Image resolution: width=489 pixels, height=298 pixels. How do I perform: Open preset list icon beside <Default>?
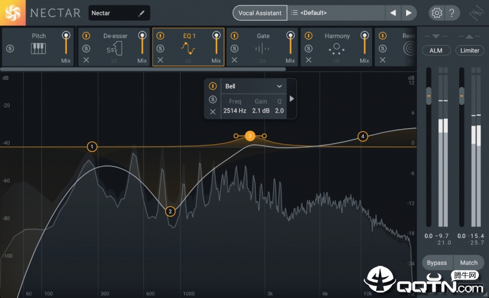coord(294,13)
